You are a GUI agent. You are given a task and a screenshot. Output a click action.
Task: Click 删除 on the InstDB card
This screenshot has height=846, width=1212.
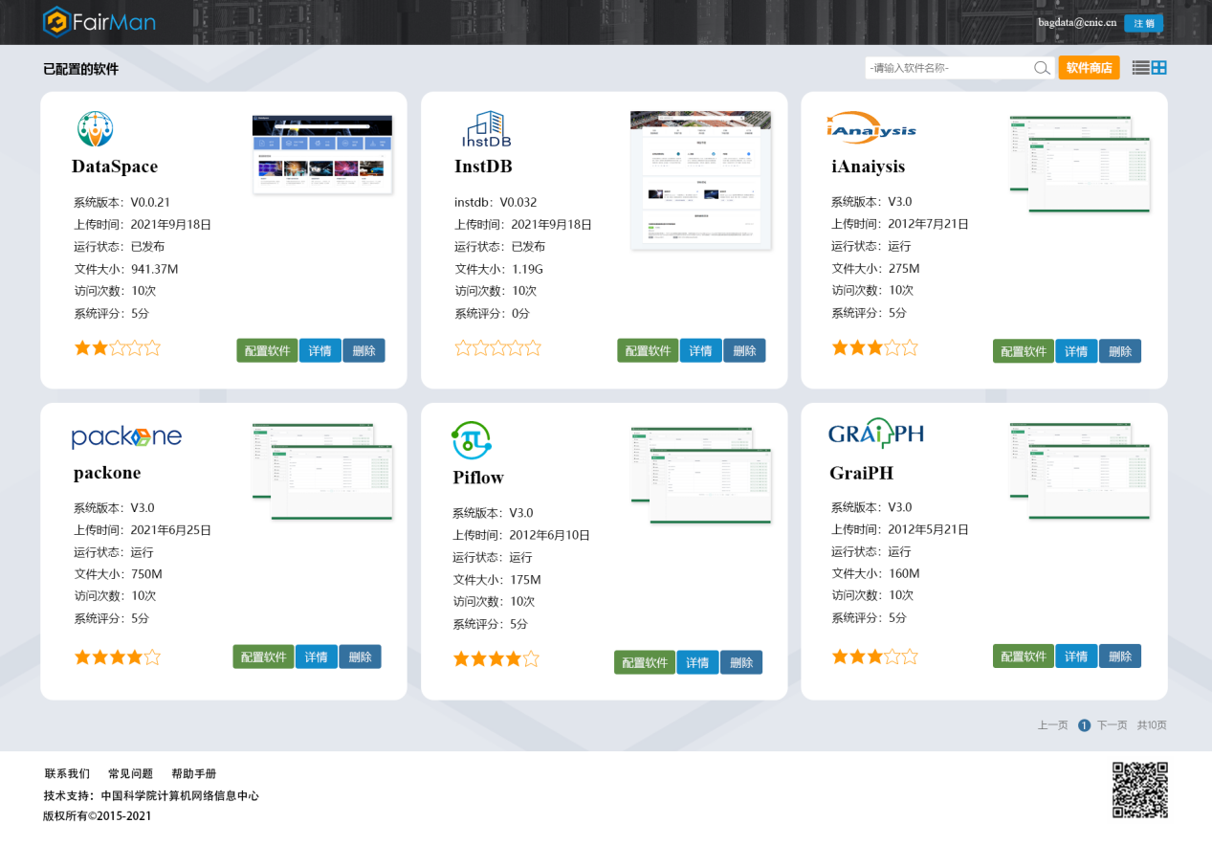pos(744,350)
